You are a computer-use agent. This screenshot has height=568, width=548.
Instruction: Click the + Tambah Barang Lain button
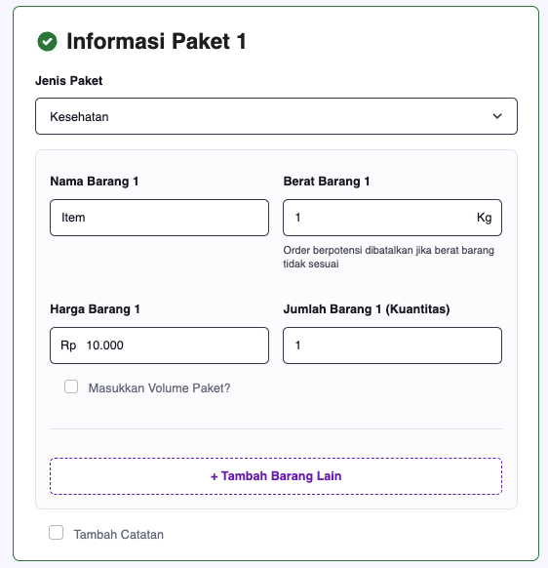276,476
